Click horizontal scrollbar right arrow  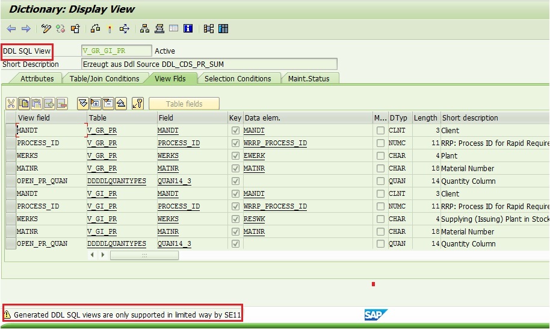point(103,255)
